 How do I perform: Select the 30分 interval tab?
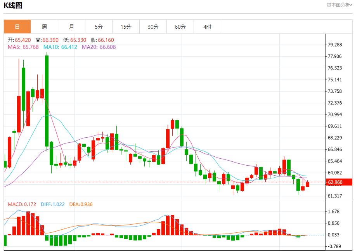153,26
